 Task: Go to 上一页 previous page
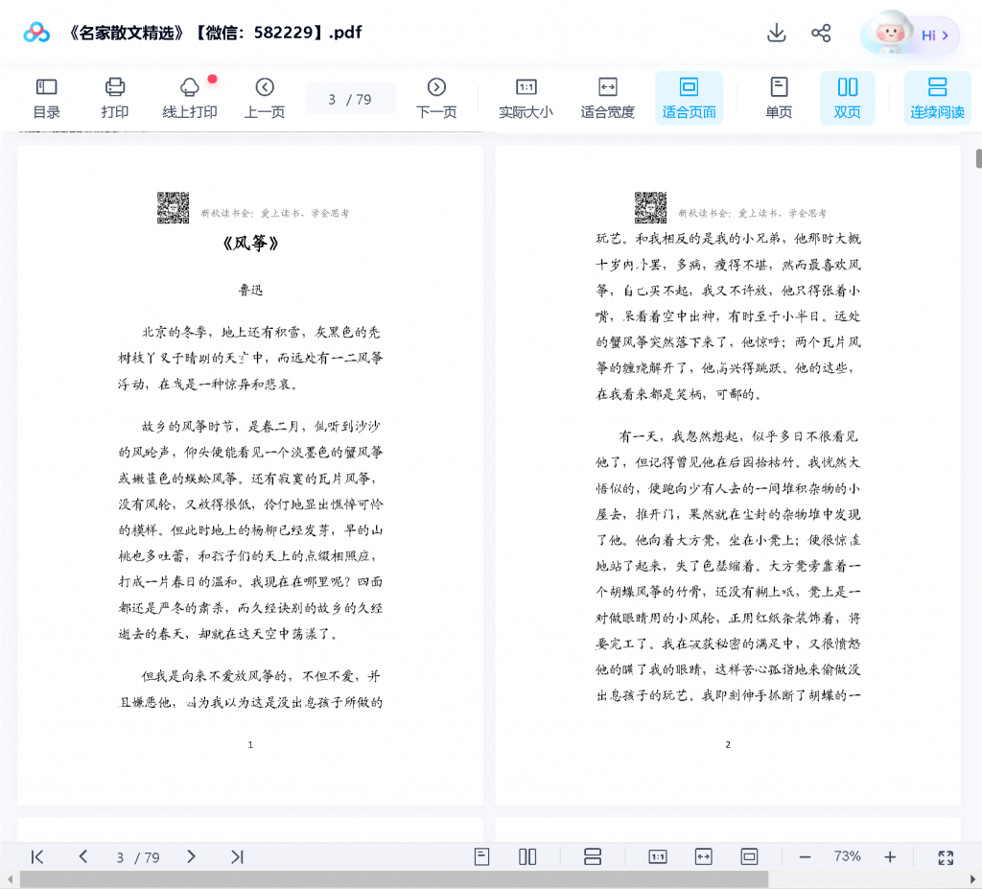pos(265,99)
